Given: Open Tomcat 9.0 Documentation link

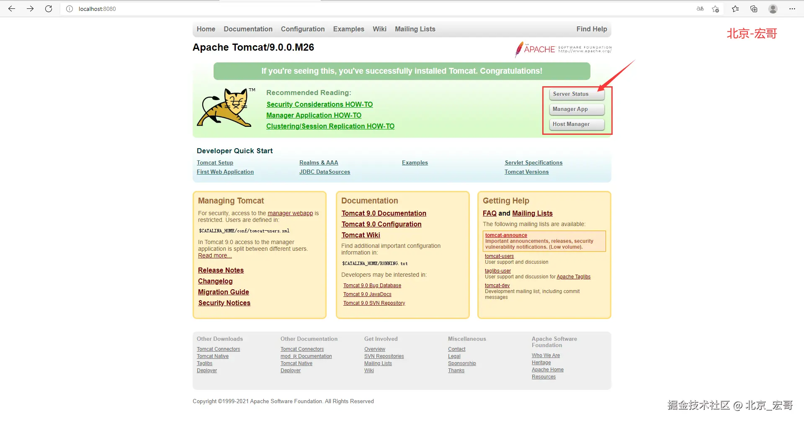Looking at the screenshot, I should pyautogui.click(x=384, y=213).
